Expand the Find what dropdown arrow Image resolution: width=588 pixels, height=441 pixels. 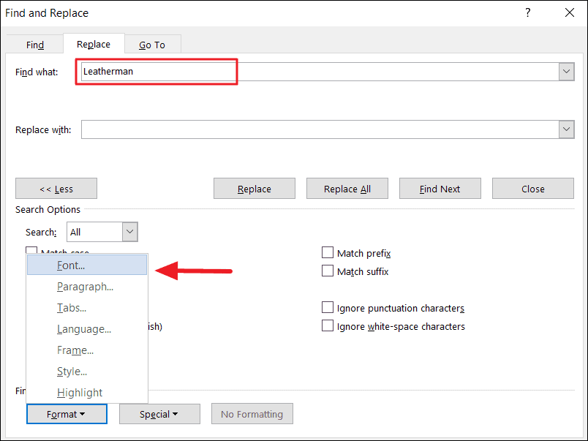coord(565,72)
